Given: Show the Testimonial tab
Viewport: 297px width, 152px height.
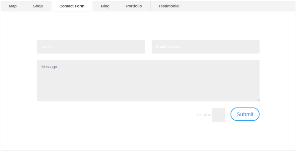Looking at the screenshot, I should pyautogui.click(x=169, y=6).
